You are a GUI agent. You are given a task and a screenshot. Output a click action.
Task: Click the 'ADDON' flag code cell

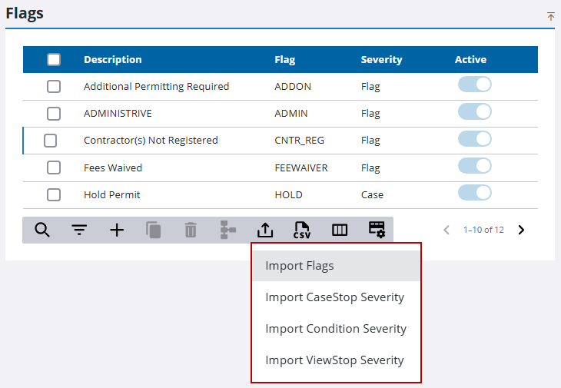coord(293,87)
